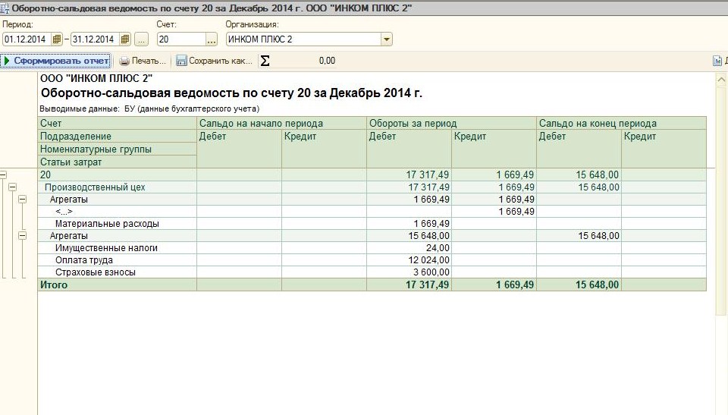Click the sum value field showing 0,00
This screenshot has height=415, width=728.
pyautogui.click(x=305, y=61)
